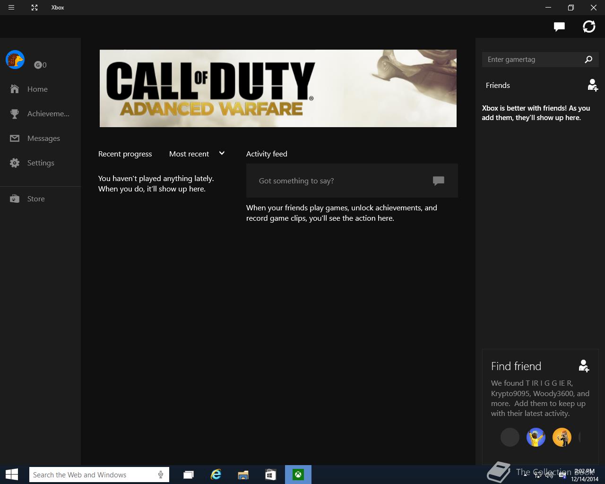
Task: Click the Activity feed heading
Action: pos(267,154)
